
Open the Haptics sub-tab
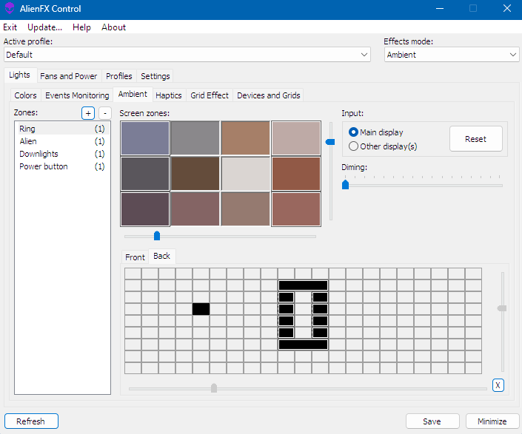click(x=169, y=95)
